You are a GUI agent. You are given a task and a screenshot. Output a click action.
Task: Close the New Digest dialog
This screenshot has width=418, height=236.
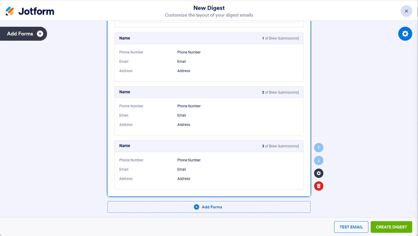(x=406, y=11)
